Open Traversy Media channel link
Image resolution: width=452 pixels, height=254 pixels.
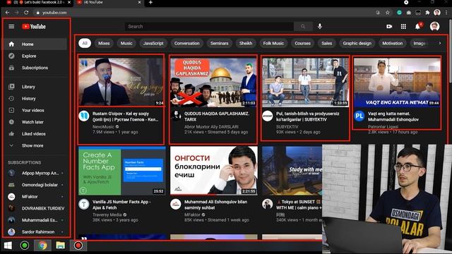(107, 214)
